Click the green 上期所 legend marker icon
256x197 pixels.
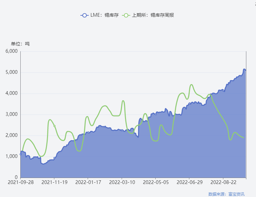click(x=126, y=15)
